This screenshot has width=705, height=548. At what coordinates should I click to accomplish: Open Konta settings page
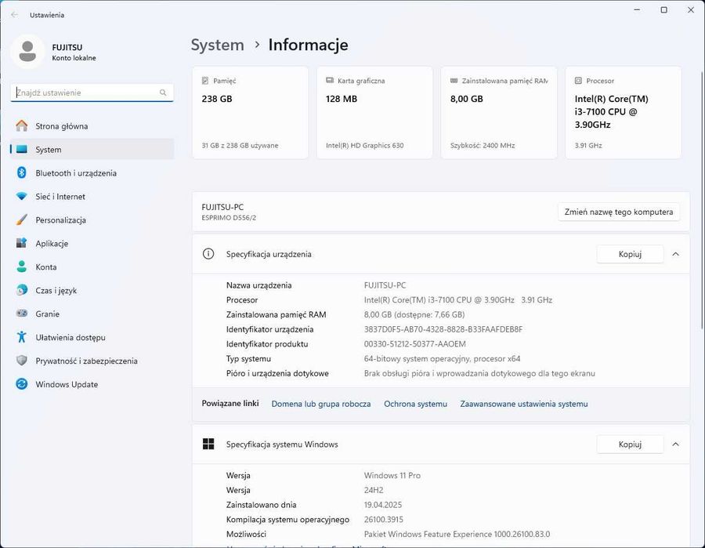tap(45, 267)
